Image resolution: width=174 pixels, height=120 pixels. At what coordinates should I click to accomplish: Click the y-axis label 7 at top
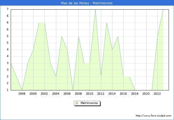pos(7,9)
